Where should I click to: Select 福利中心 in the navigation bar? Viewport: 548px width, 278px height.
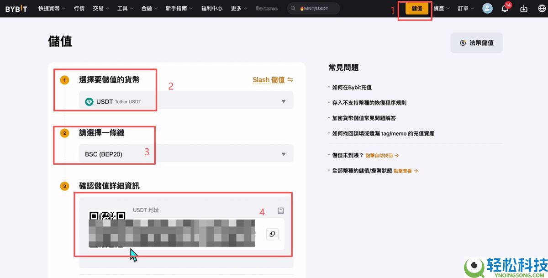pyautogui.click(x=211, y=8)
